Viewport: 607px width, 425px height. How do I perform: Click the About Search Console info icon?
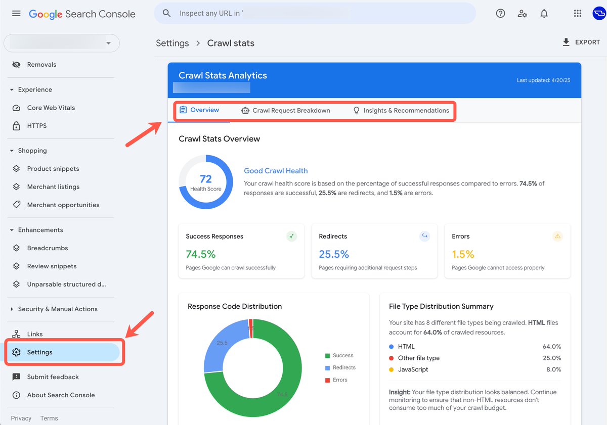[16, 395]
